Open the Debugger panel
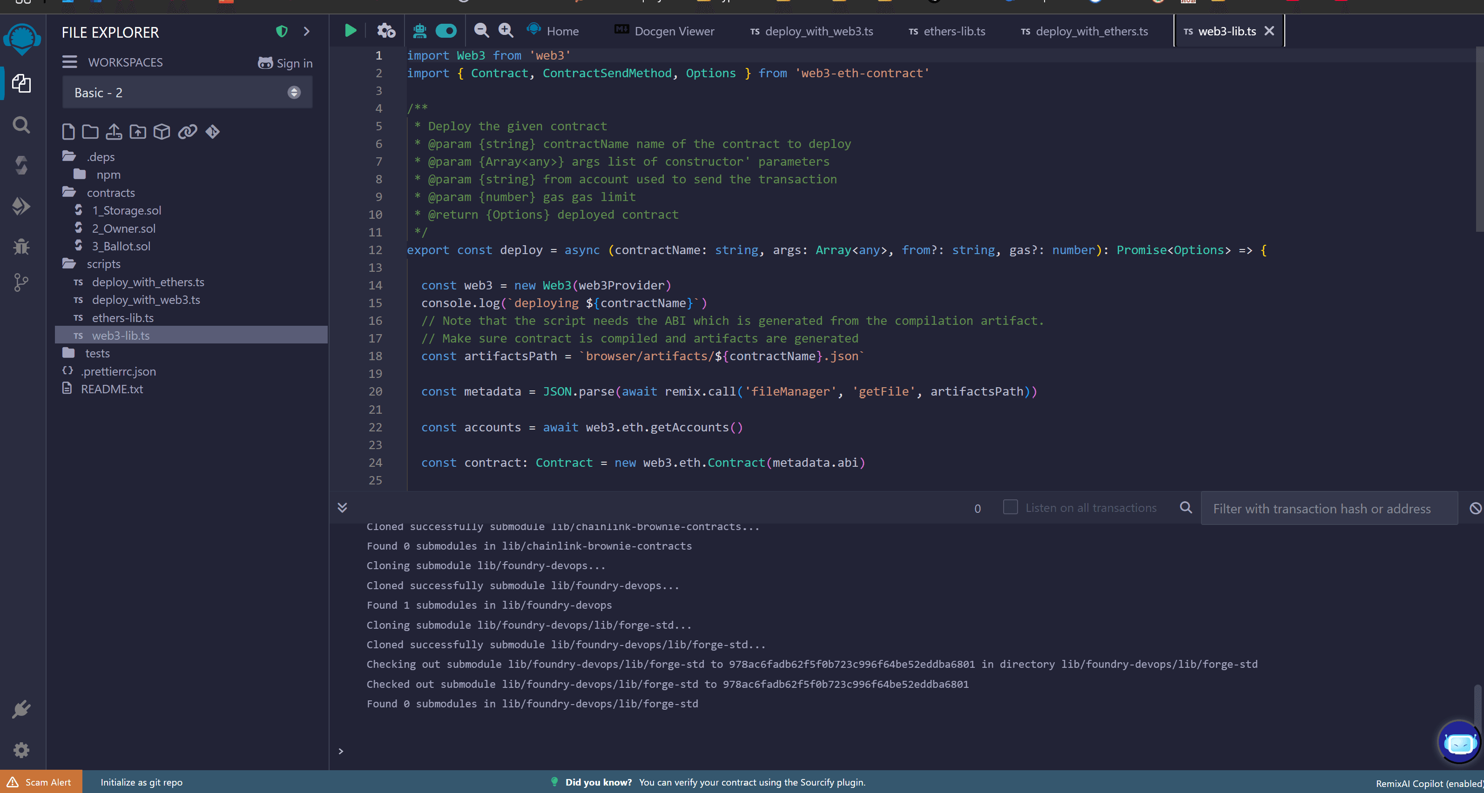1484x793 pixels. (x=22, y=247)
